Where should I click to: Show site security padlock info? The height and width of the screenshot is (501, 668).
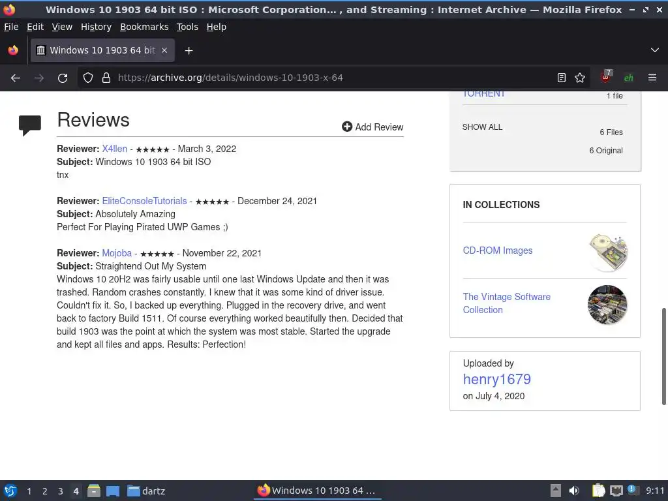point(106,78)
